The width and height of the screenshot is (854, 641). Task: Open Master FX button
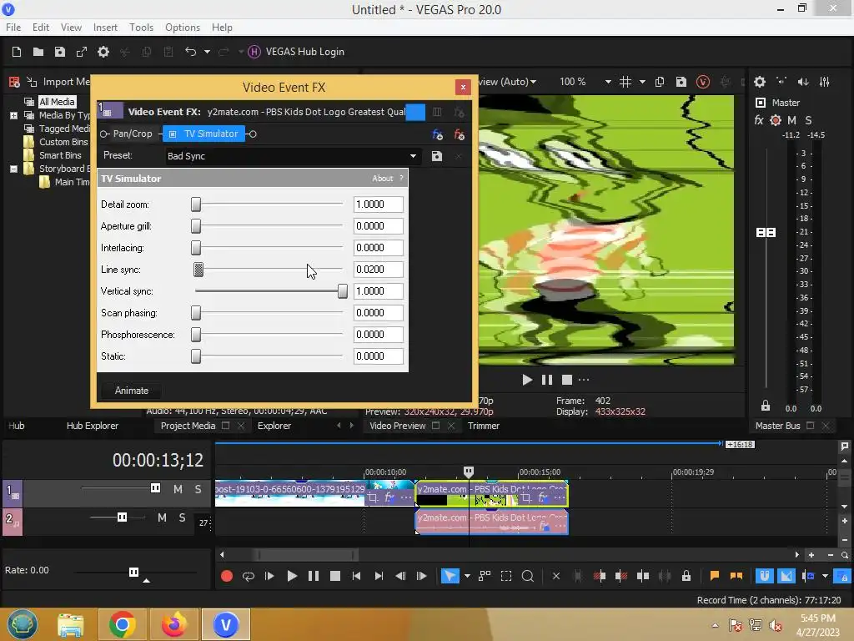tap(759, 120)
